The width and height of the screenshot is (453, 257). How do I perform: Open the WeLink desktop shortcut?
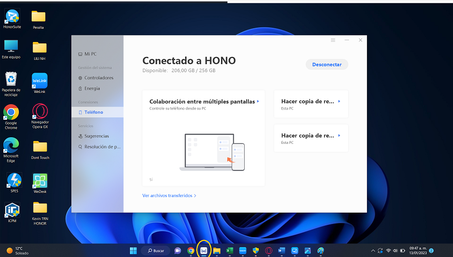[x=40, y=81]
